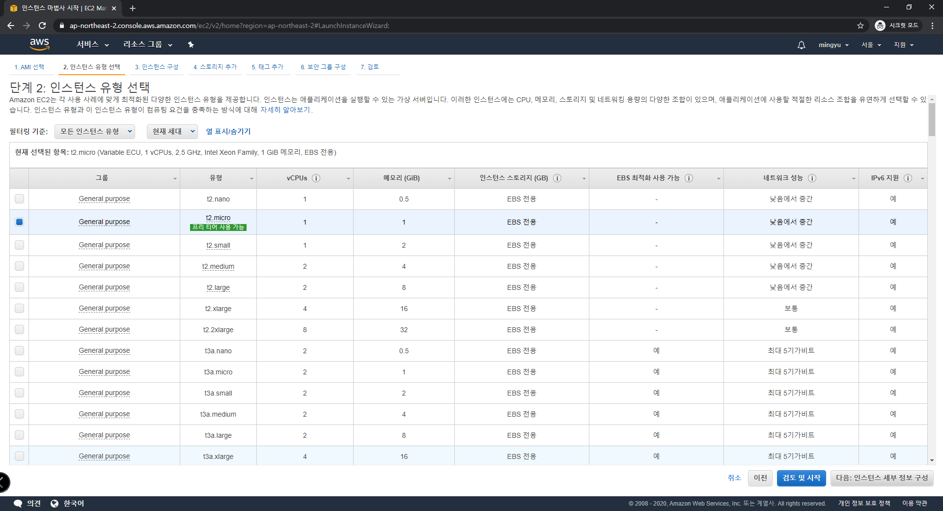Sort by the 유형 column arrow
Image resolution: width=943 pixels, height=511 pixels.
[251, 179]
